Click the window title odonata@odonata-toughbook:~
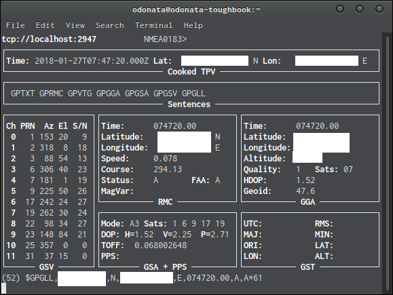Screen dimensions: 393x295 click(x=196, y=9)
